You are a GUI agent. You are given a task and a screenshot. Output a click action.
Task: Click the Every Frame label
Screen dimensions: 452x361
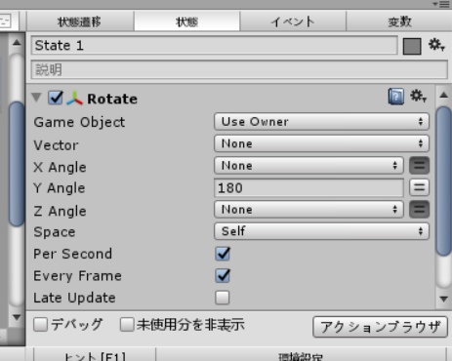pos(78,276)
